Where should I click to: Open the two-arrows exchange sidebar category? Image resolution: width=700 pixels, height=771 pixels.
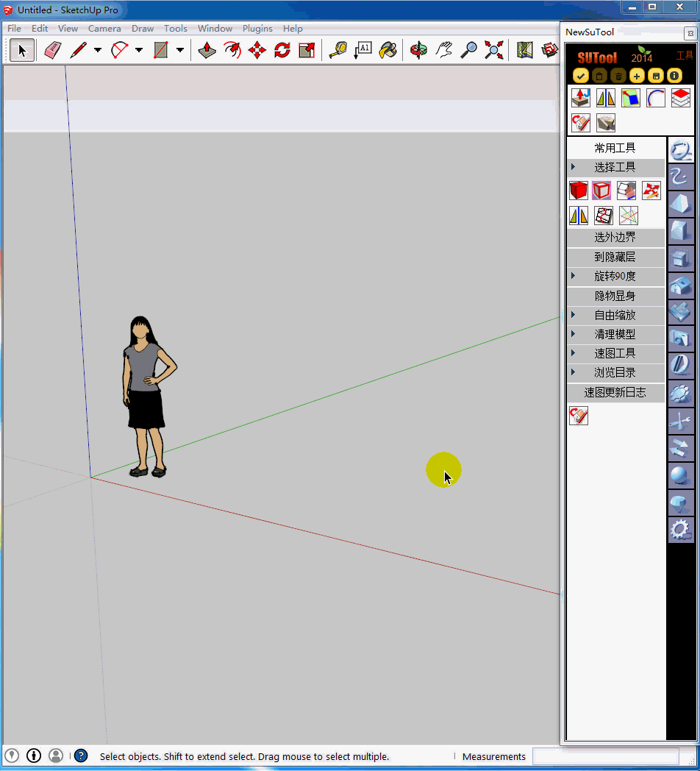click(681, 447)
